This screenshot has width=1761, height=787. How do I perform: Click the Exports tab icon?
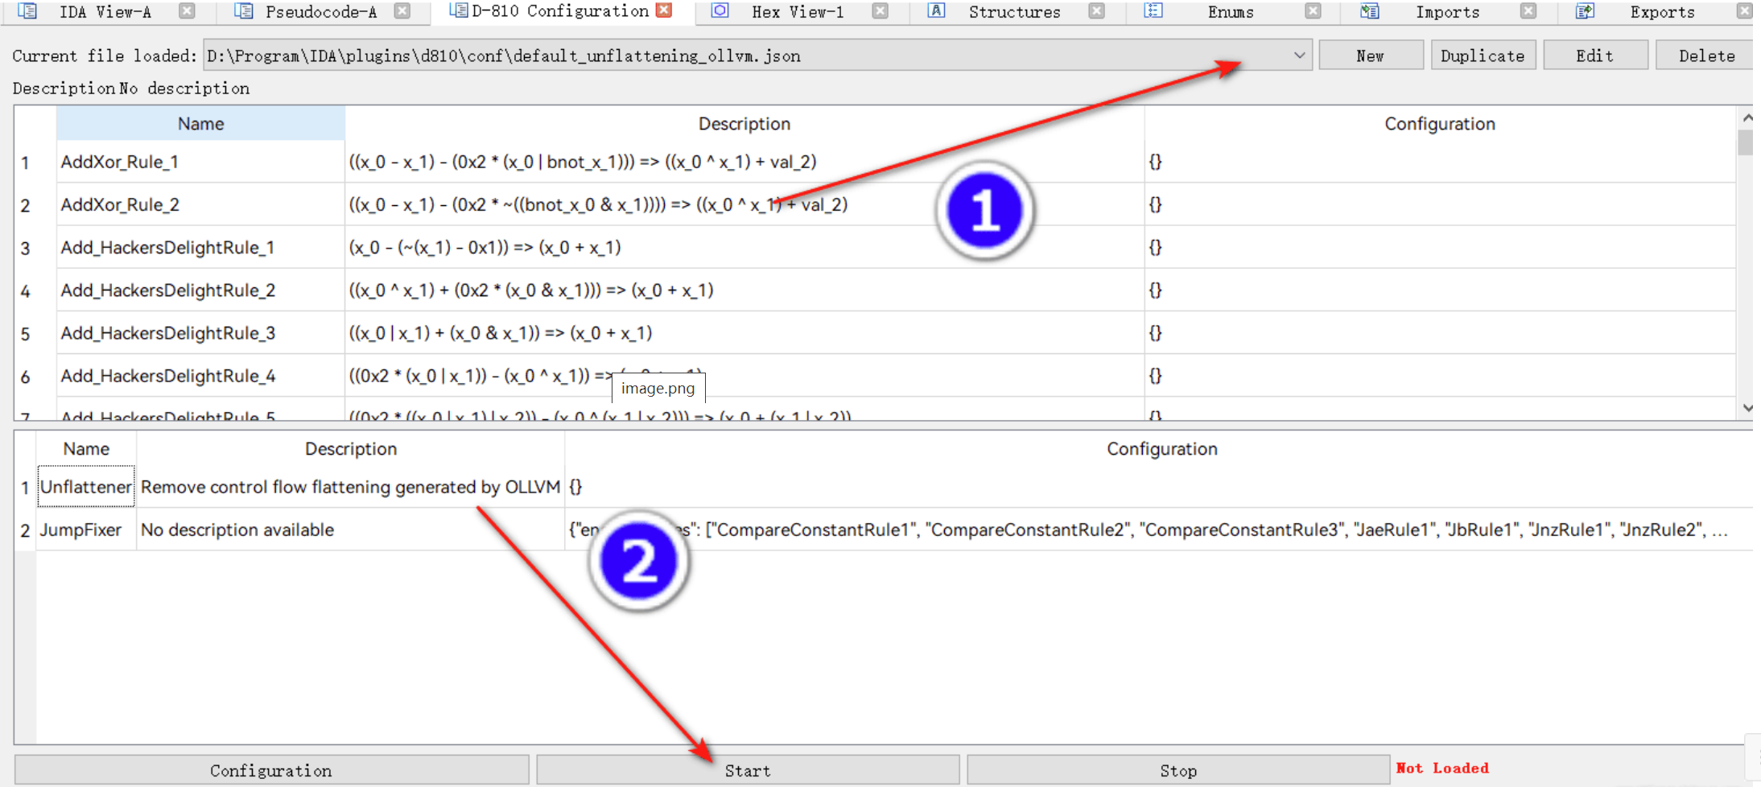[1585, 11]
